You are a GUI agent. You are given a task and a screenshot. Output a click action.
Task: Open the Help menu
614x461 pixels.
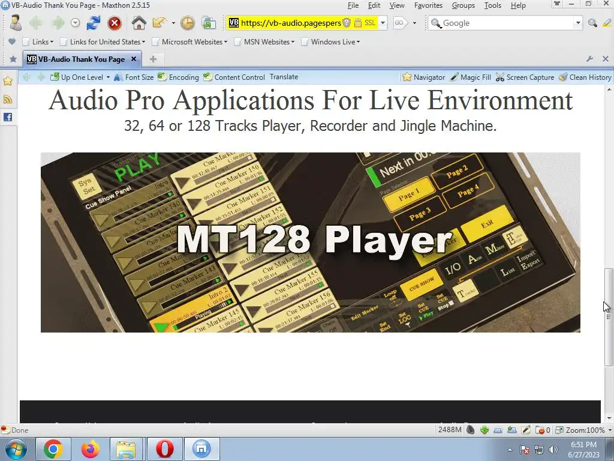pyautogui.click(x=518, y=5)
